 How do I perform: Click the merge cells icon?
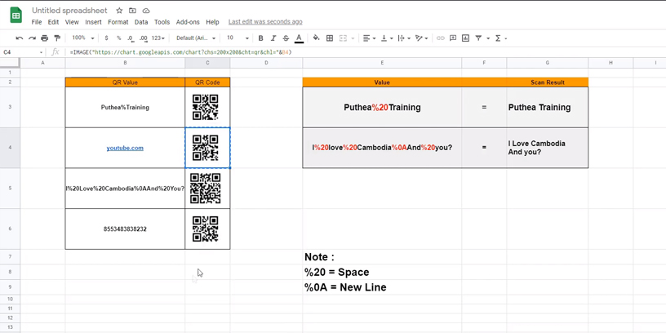[343, 38]
